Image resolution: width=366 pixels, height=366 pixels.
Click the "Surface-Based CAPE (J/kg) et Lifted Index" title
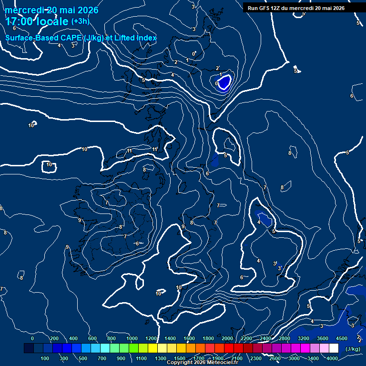coord(81,38)
